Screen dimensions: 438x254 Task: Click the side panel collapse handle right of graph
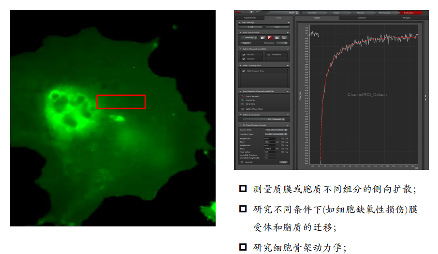click(x=425, y=98)
